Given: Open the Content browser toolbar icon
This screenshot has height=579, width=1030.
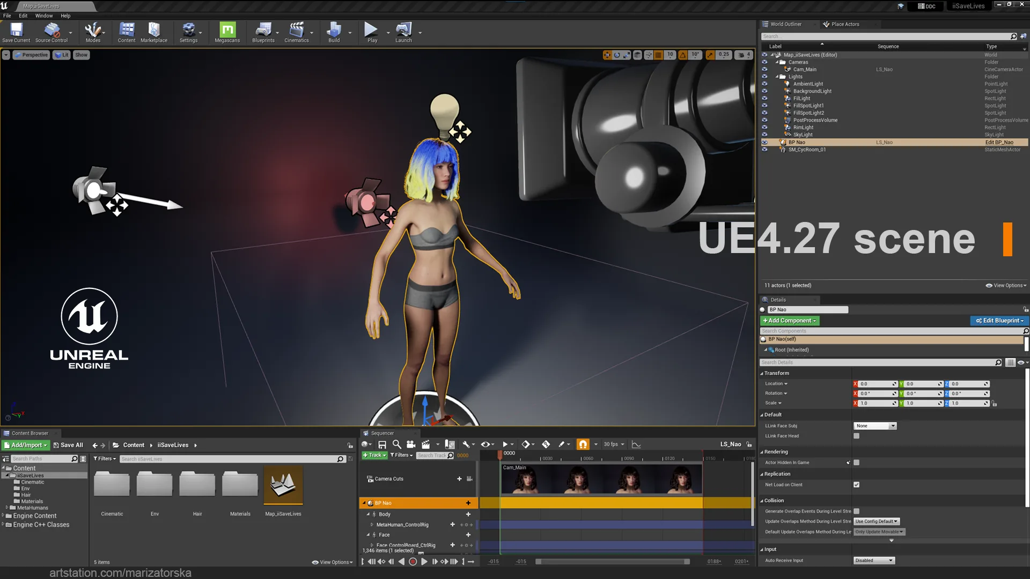Looking at the screenshot, I should coord(127,32).
